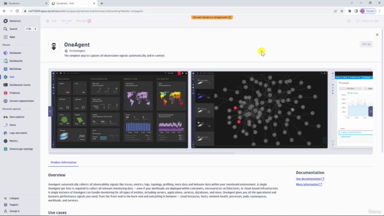Bookmark this page with the star icon
The height and width of the screenshot is (216, 384).
click(342, 11)
